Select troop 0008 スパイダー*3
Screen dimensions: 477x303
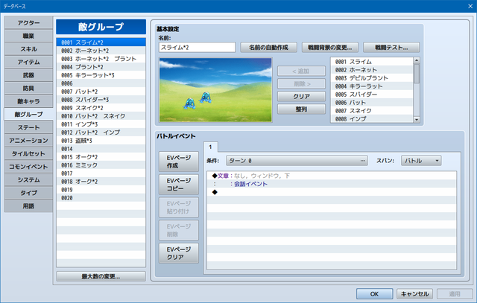pos(101,100)
